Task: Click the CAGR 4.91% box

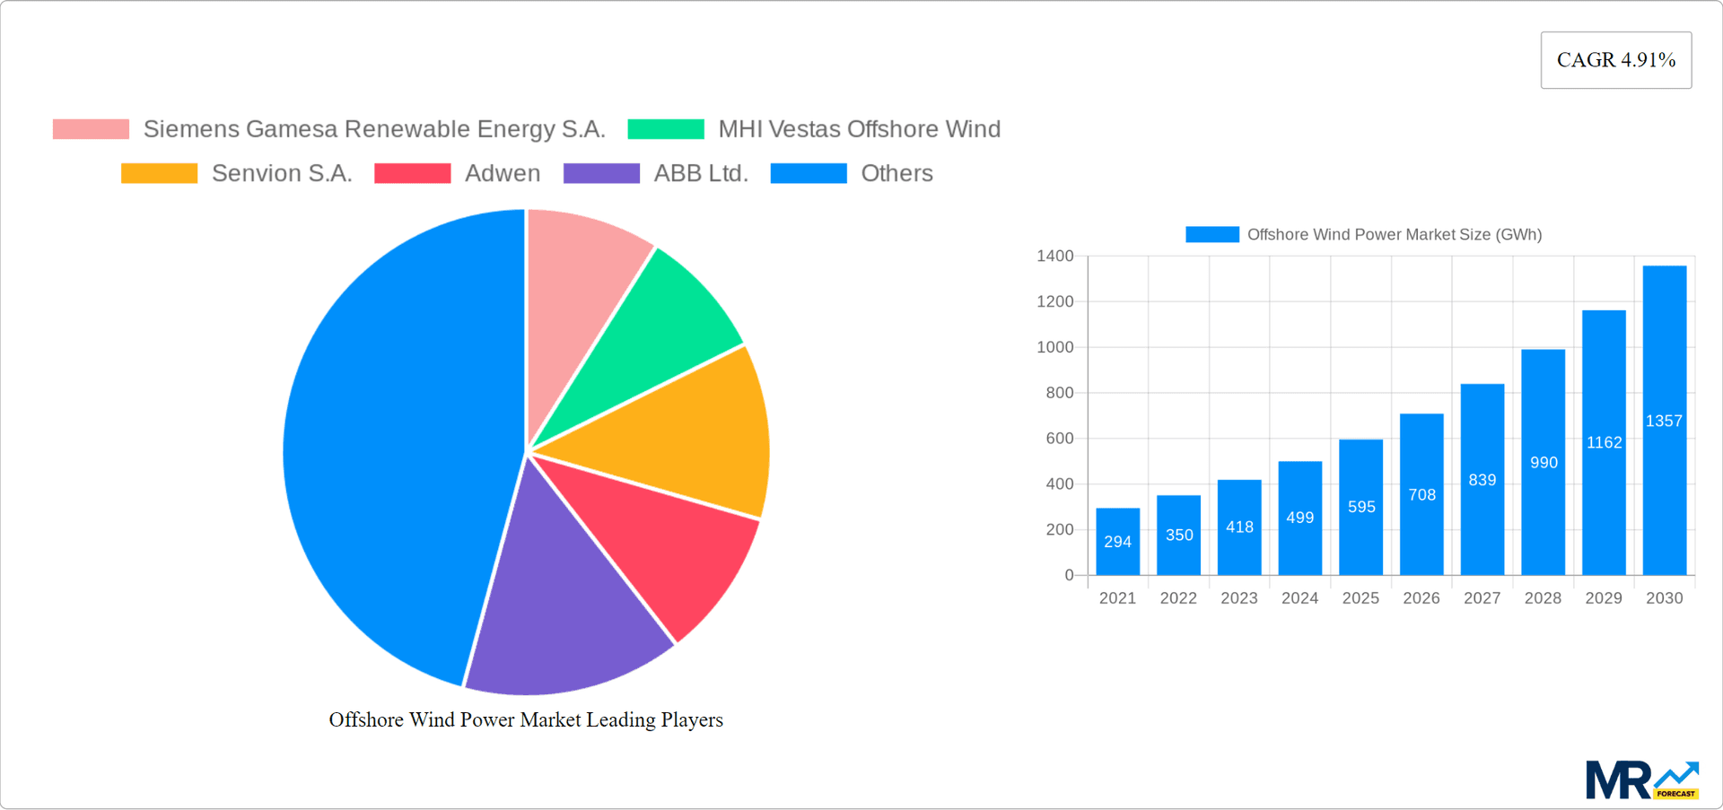Action: pos(1615,60)
